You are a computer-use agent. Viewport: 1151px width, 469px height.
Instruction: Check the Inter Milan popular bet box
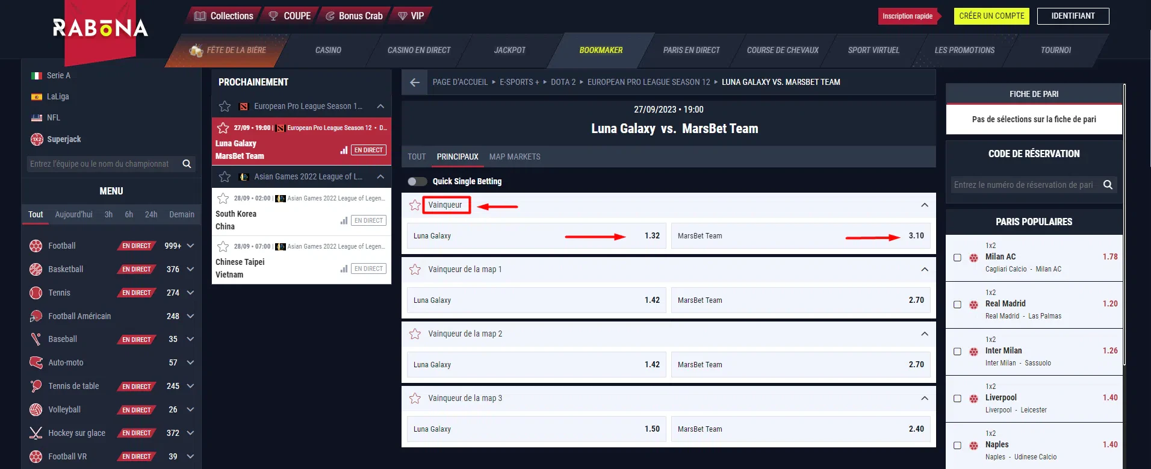point(957,352)
